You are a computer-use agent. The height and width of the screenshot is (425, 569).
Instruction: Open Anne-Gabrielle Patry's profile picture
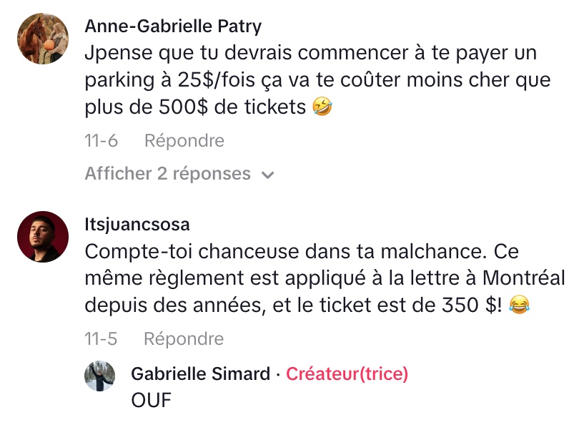point(42,39)
